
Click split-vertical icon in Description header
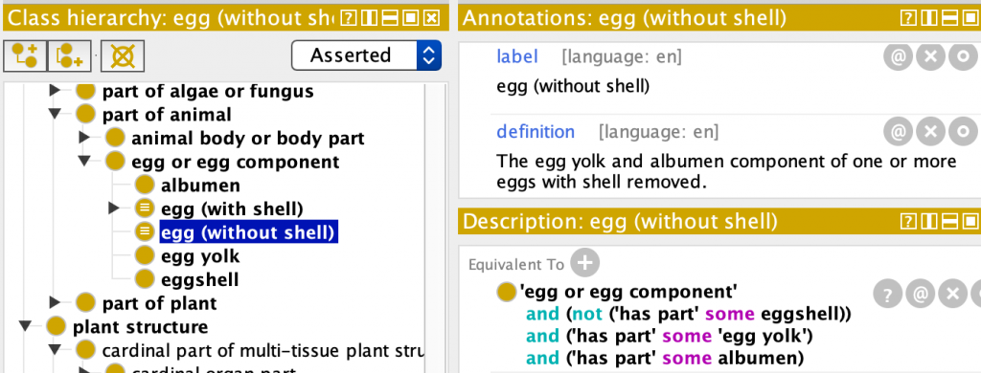click(929, 221)
